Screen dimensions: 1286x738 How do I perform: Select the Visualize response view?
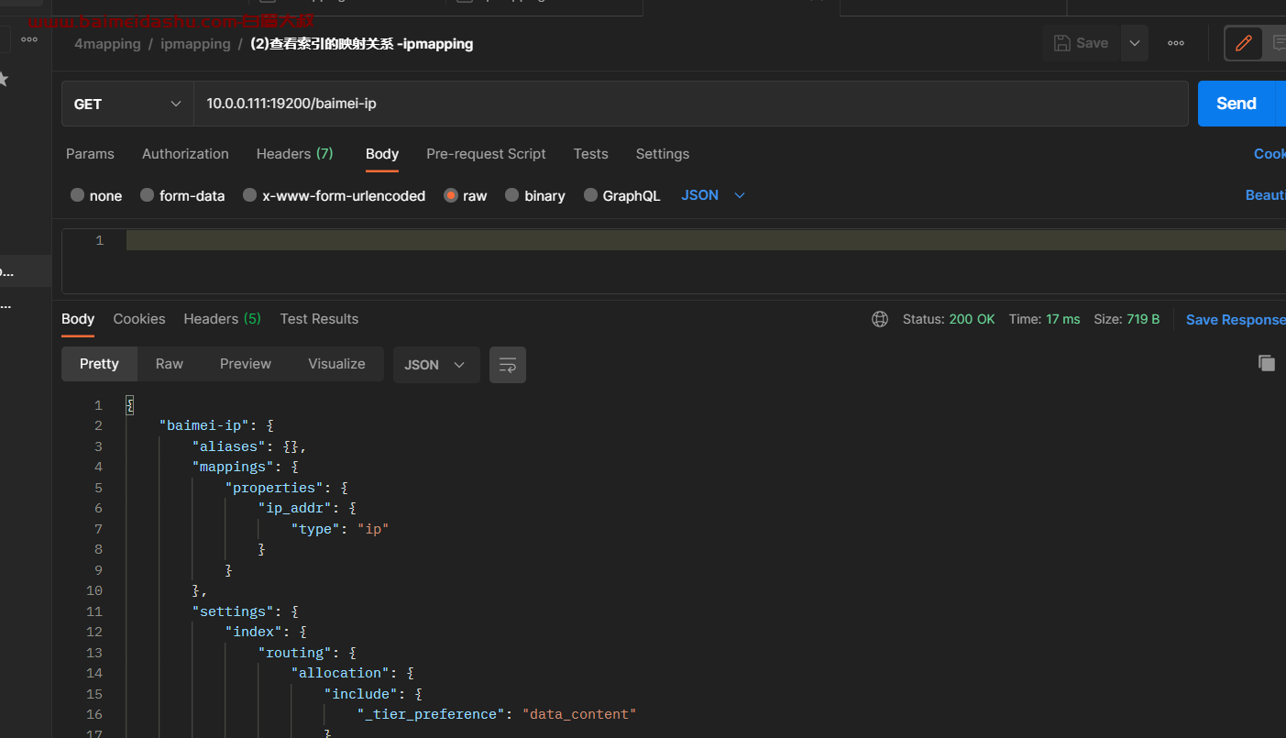(x=336, y=364)
